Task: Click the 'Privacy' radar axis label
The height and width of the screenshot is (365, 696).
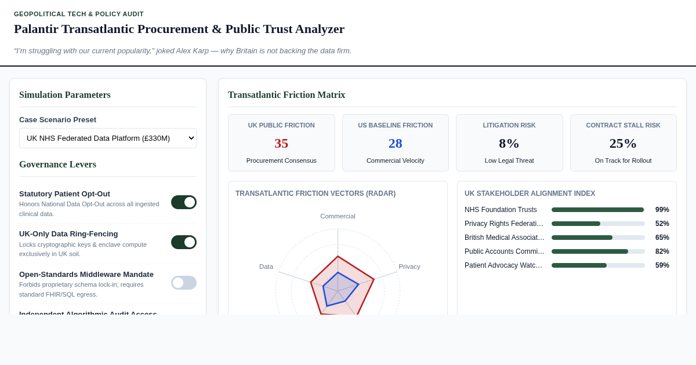Action: (x=409, y=267)
